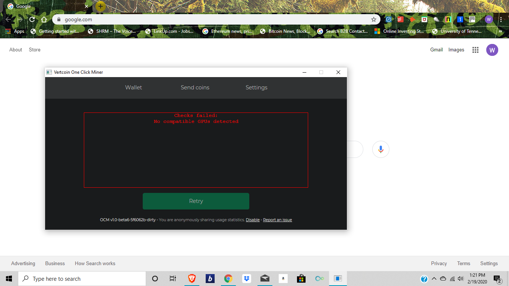
Task: Open the Chrome three-dot customize menu
Action: tap(501, 19)
